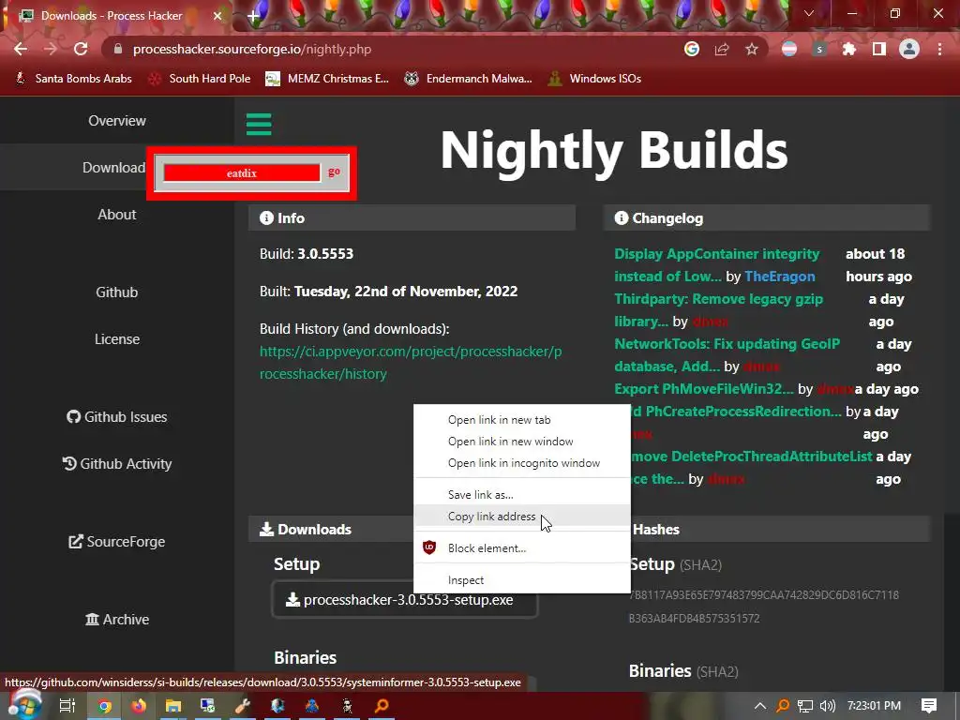
Task: Open Firefox from the taskbar
Action: 139,706
